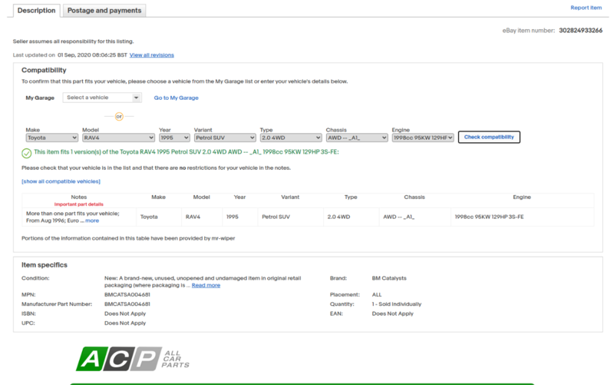The height and width of the screenshot is (385, 614).
Task: Click Read more in Condition text
Action: pyautogui.click(x=206, y=285)
